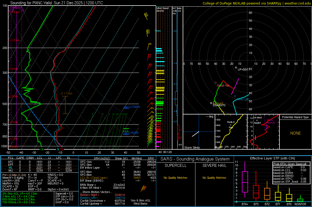Click the white UP=58/17 circle marker
This screenshot has width=312, height=207.
pyautogui.click(x=236, y=68)
